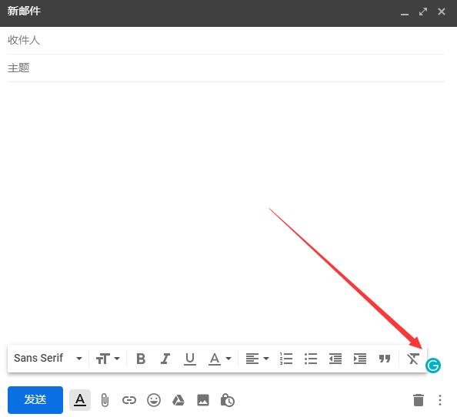Open more options three-dot menu
Viewport: 457px width, 417px height.
(440, 400)
